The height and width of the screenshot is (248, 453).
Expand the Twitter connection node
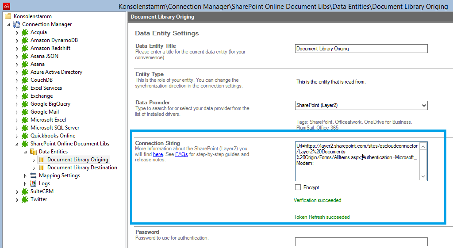(17, 200)
